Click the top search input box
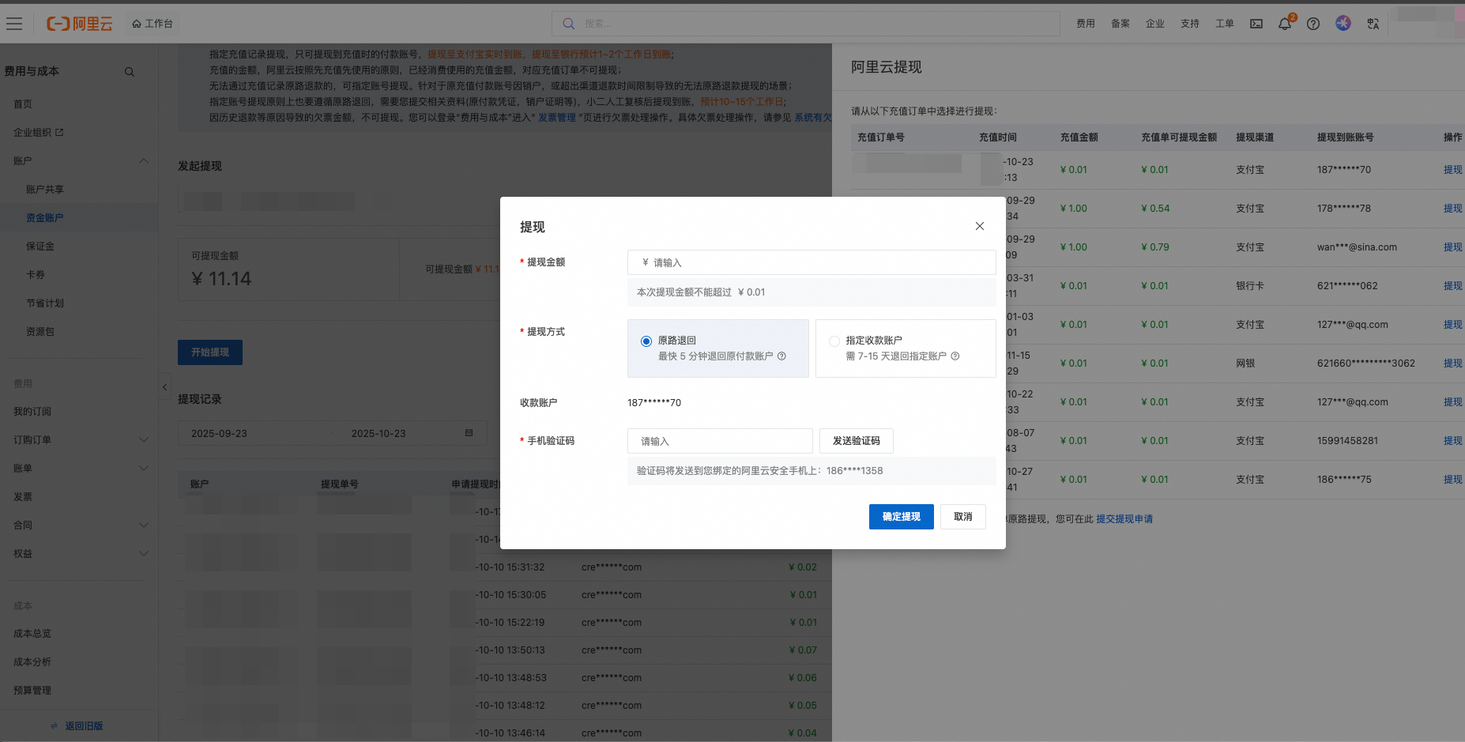 [806, 24]
